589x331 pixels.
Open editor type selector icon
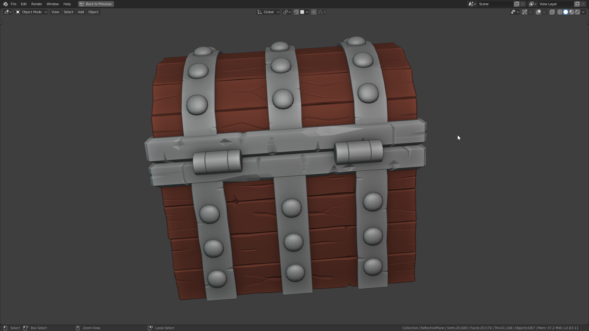click(x=8, y=12)
